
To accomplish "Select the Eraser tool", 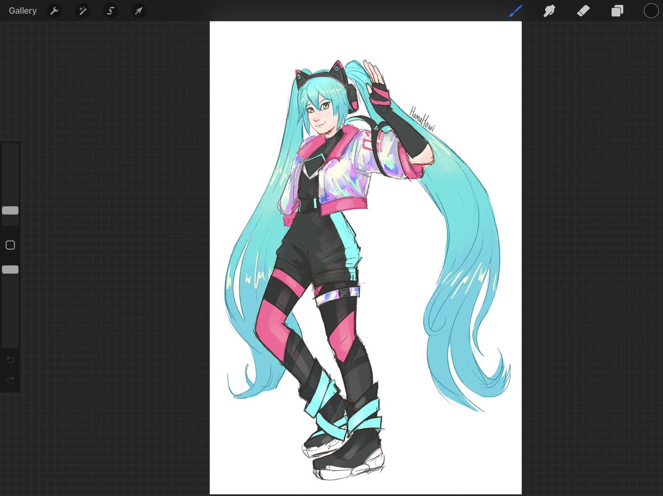I will tap(583, 10).
